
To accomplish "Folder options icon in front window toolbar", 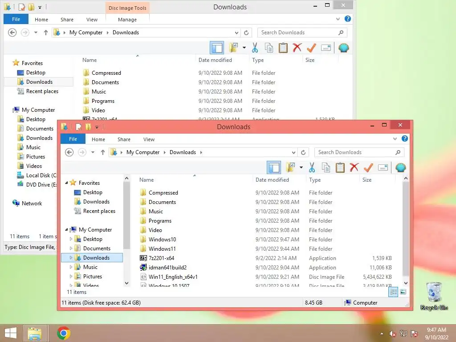I will (x=290, y=167).
